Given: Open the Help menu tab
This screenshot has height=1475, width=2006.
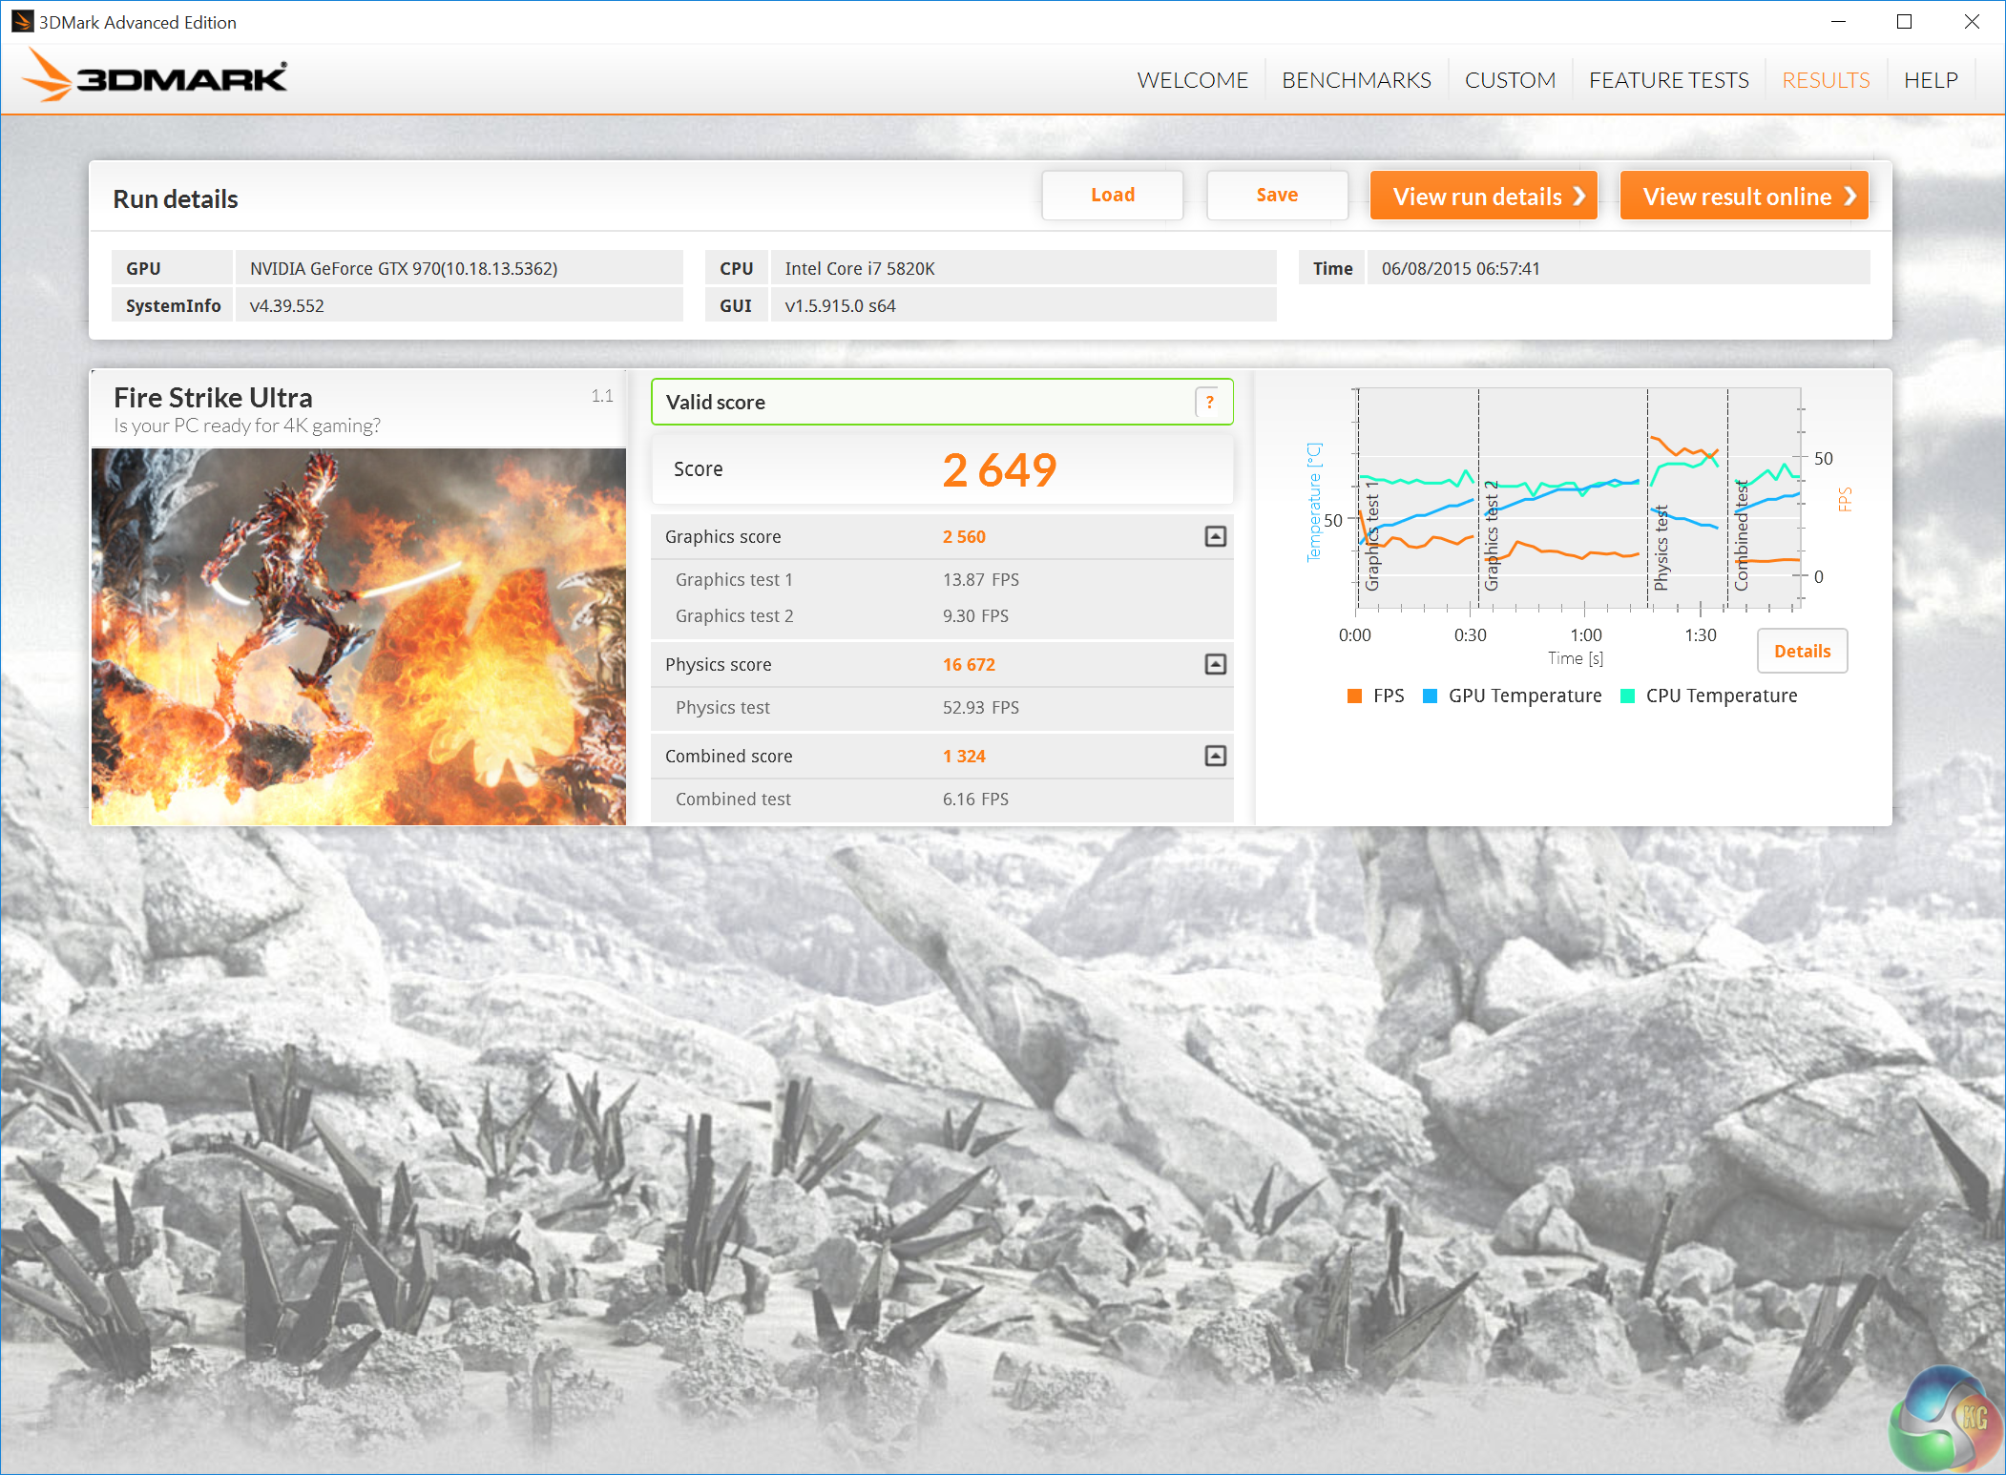Looking at the screenshot, I should 1930,80.
